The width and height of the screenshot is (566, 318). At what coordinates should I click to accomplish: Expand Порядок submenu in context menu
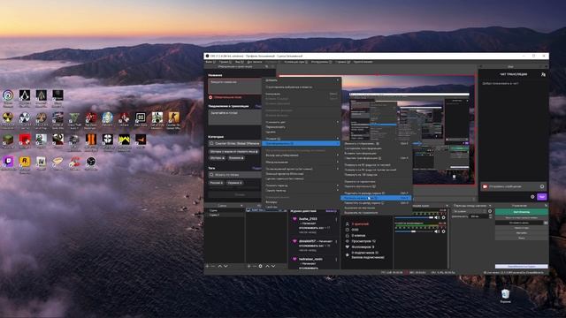point(302,139)
